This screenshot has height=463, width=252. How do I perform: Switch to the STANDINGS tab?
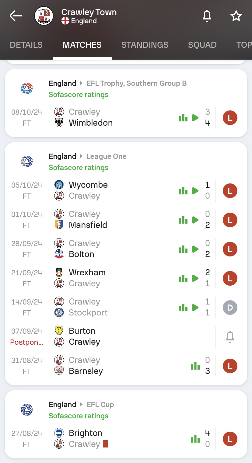coord(145,45)
